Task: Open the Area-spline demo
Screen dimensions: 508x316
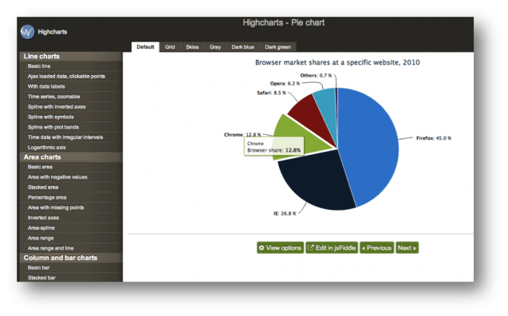Action: (71, 228)
